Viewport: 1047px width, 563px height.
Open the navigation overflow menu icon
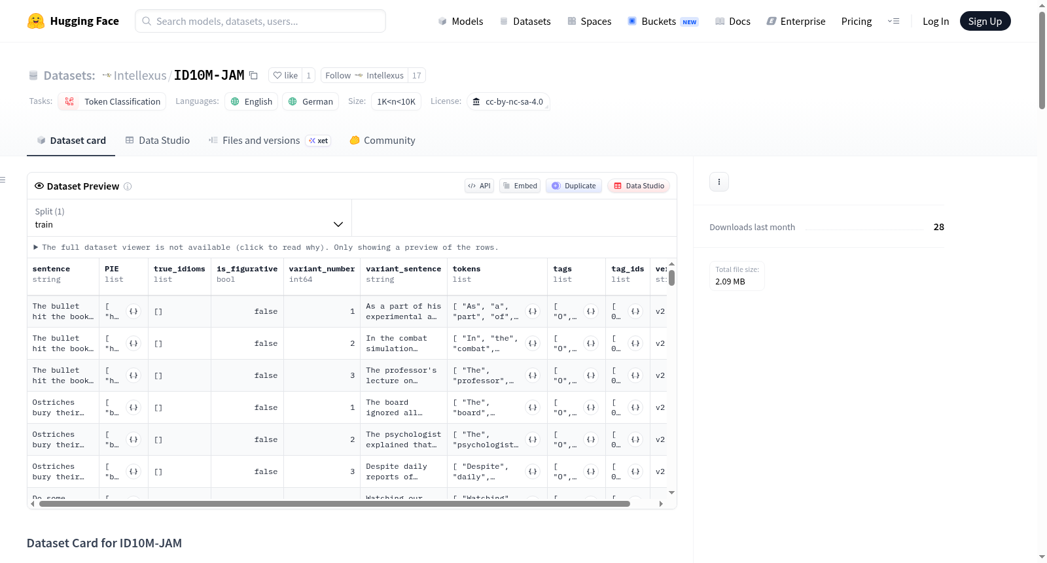pyautogui.click(x=893, y=21)
